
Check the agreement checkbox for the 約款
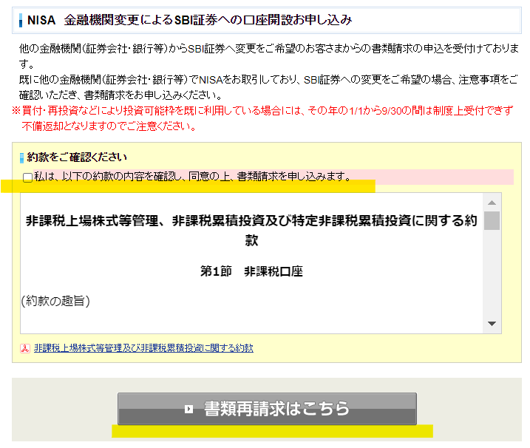27,177
